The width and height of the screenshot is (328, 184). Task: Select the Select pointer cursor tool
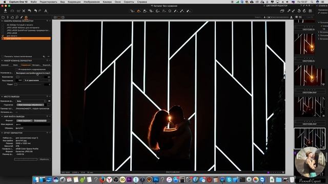coord(132,11)
